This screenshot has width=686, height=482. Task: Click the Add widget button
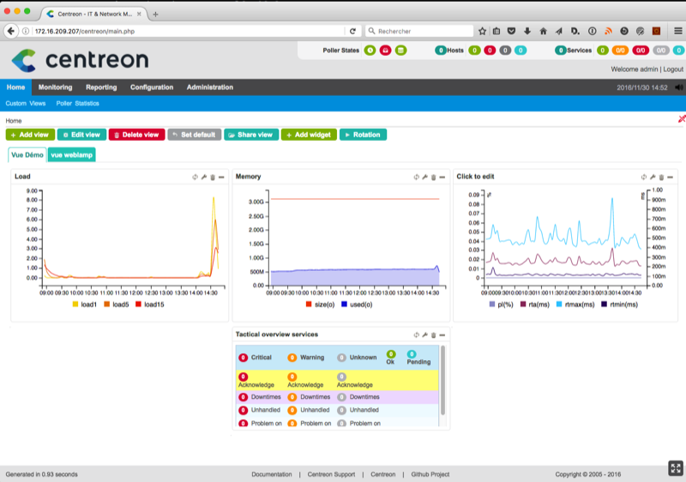point(309,135)
